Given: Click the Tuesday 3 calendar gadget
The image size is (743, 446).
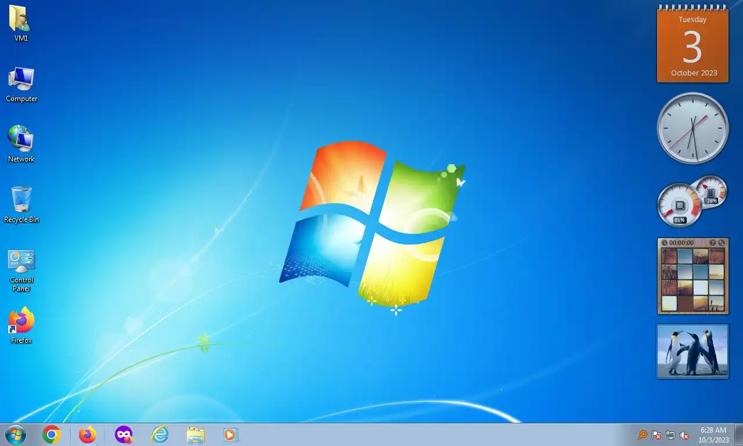Looking at the screenshot, I should 692,44.
